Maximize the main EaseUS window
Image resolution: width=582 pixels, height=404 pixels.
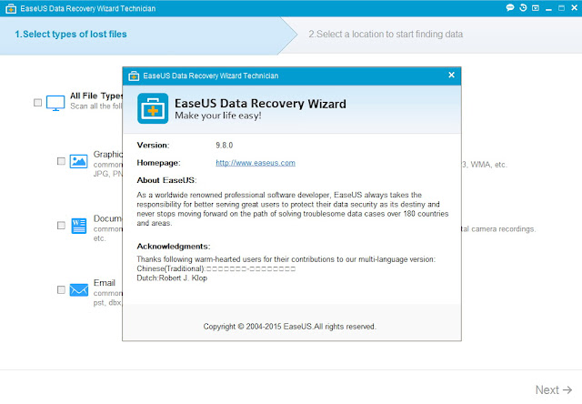(x=561, y=8)
